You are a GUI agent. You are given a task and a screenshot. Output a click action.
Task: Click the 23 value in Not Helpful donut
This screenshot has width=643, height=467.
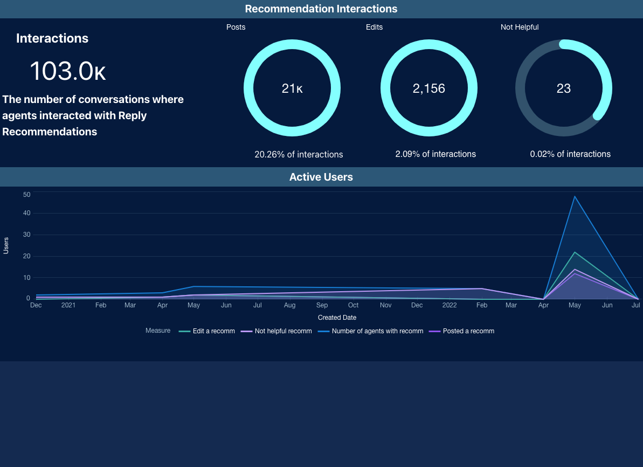563,89
